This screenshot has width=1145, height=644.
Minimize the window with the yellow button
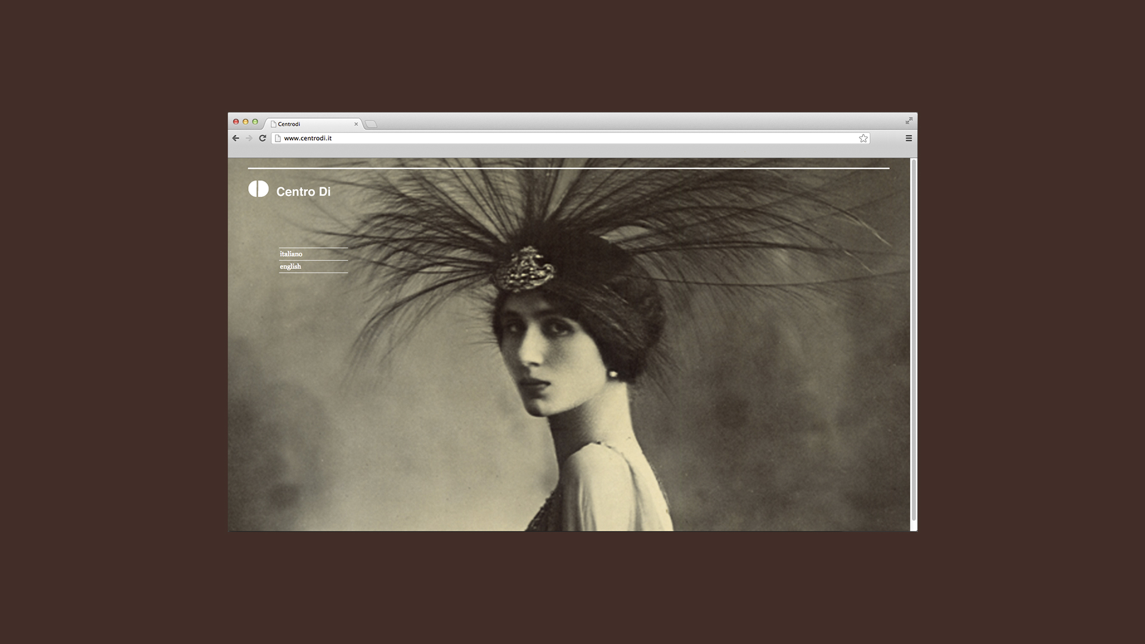[x=245, y=122]
